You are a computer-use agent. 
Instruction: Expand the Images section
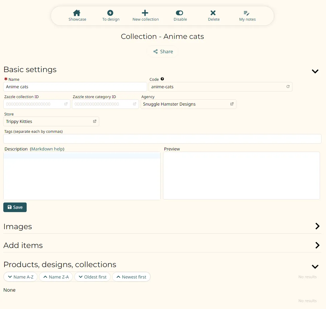[317, 226]
